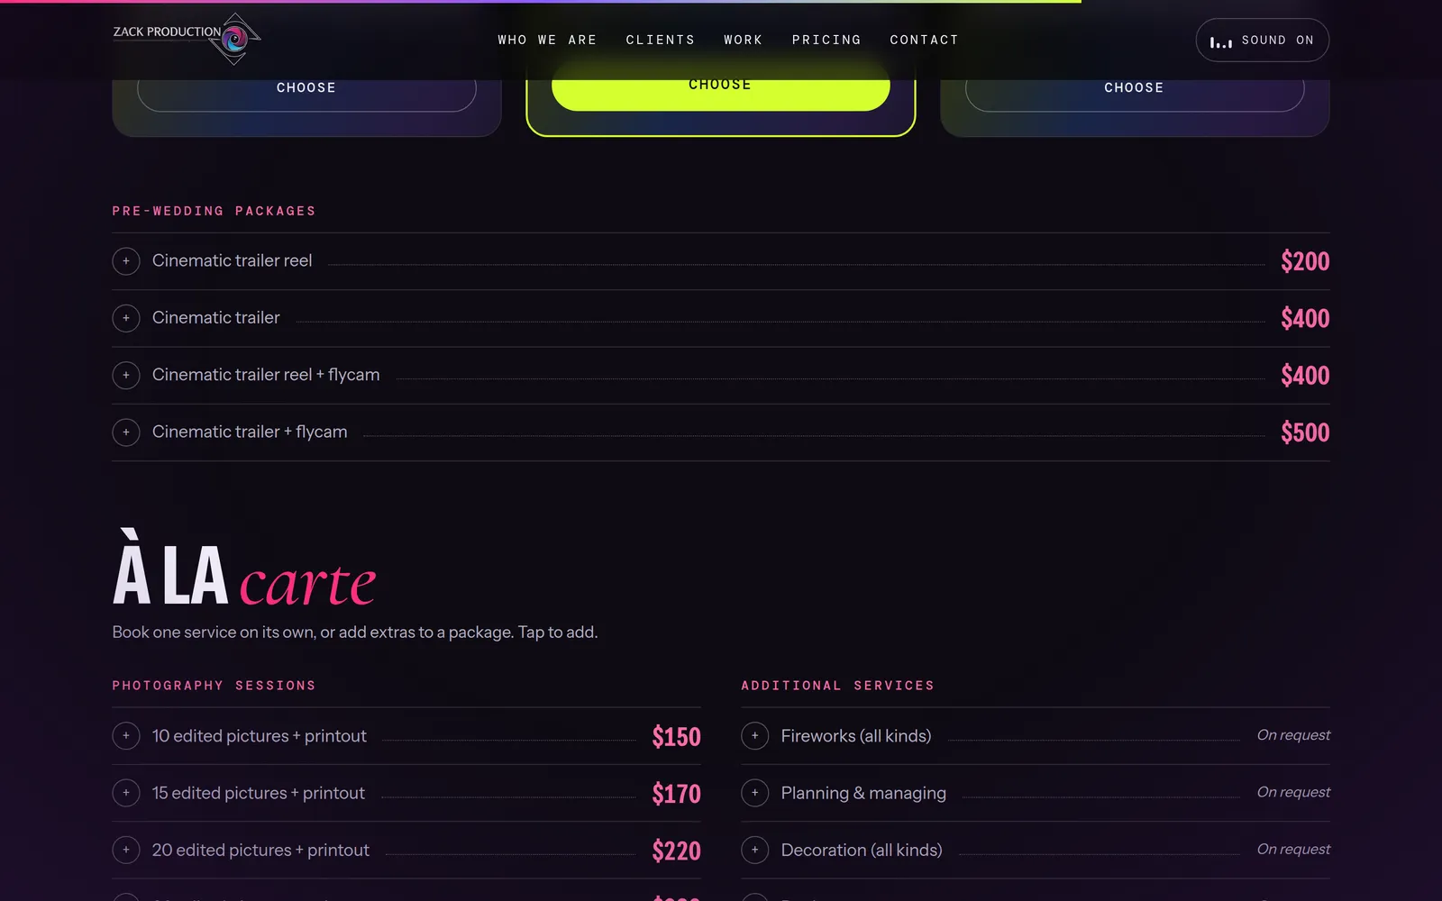
Task: Open the Work nav link
Action: [x=744, y=40]
